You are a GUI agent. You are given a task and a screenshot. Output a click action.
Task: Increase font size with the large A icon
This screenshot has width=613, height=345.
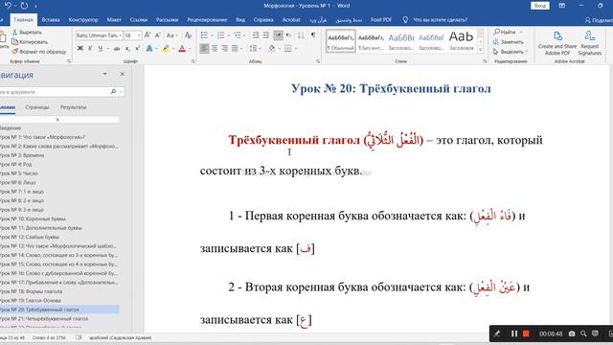148,35
